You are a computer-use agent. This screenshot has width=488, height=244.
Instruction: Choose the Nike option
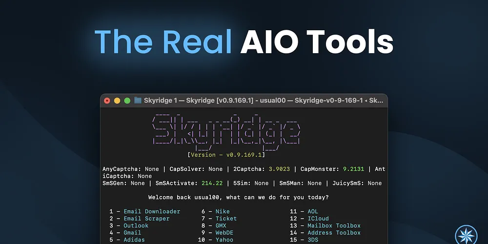223,211
